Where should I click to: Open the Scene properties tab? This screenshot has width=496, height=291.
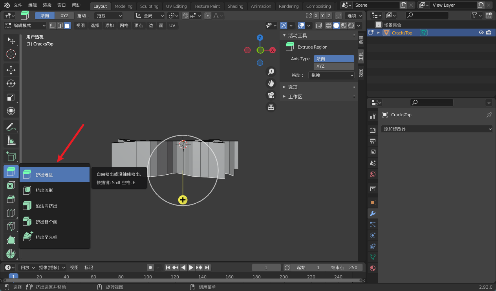tap(373, 163)
